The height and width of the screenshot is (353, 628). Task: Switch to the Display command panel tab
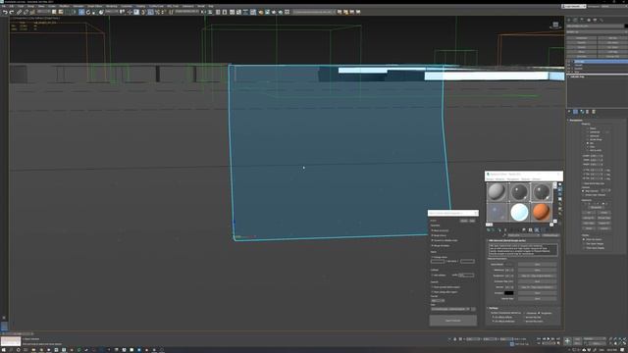[x=595, y=20]
